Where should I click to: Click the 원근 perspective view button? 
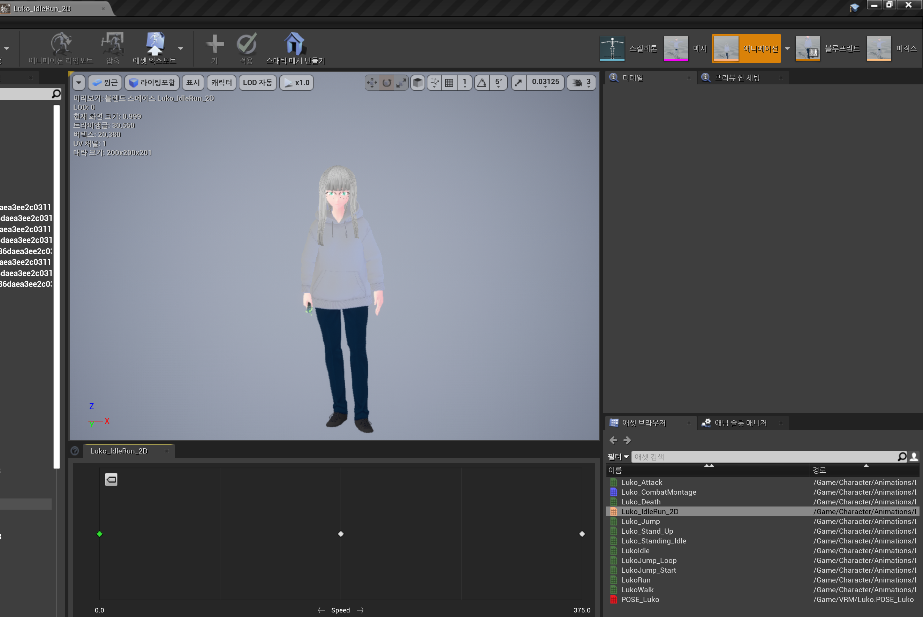click(104, 82)
